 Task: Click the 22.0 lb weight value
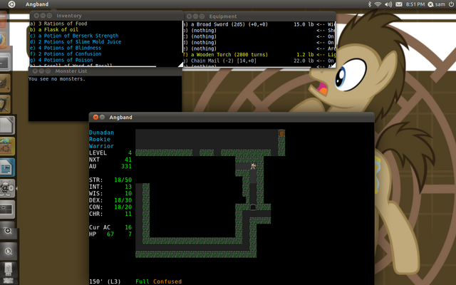(304, 61)
